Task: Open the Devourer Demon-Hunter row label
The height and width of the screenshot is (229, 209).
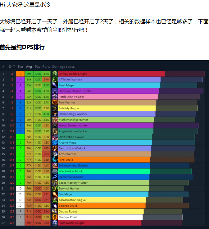Action: click(75, 91)
